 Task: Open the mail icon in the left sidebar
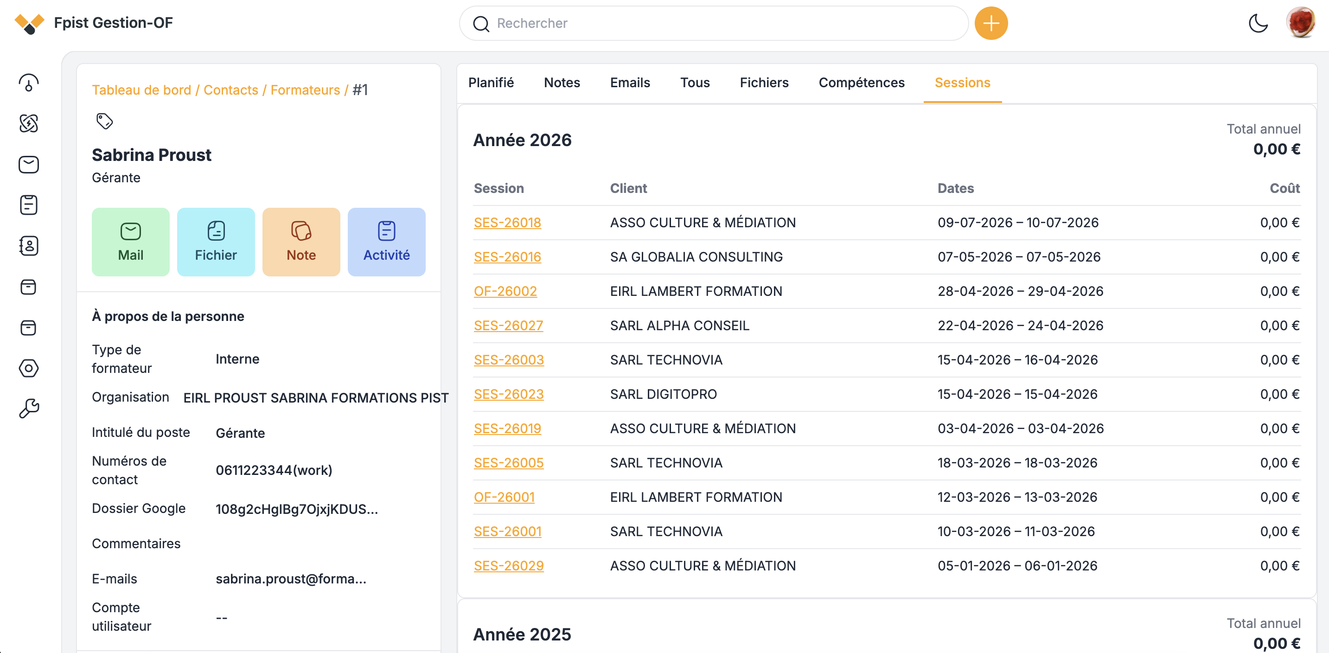(29, 165)
